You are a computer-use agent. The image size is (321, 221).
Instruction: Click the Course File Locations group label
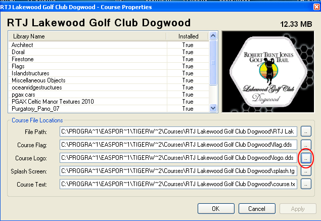coord(37,120)
